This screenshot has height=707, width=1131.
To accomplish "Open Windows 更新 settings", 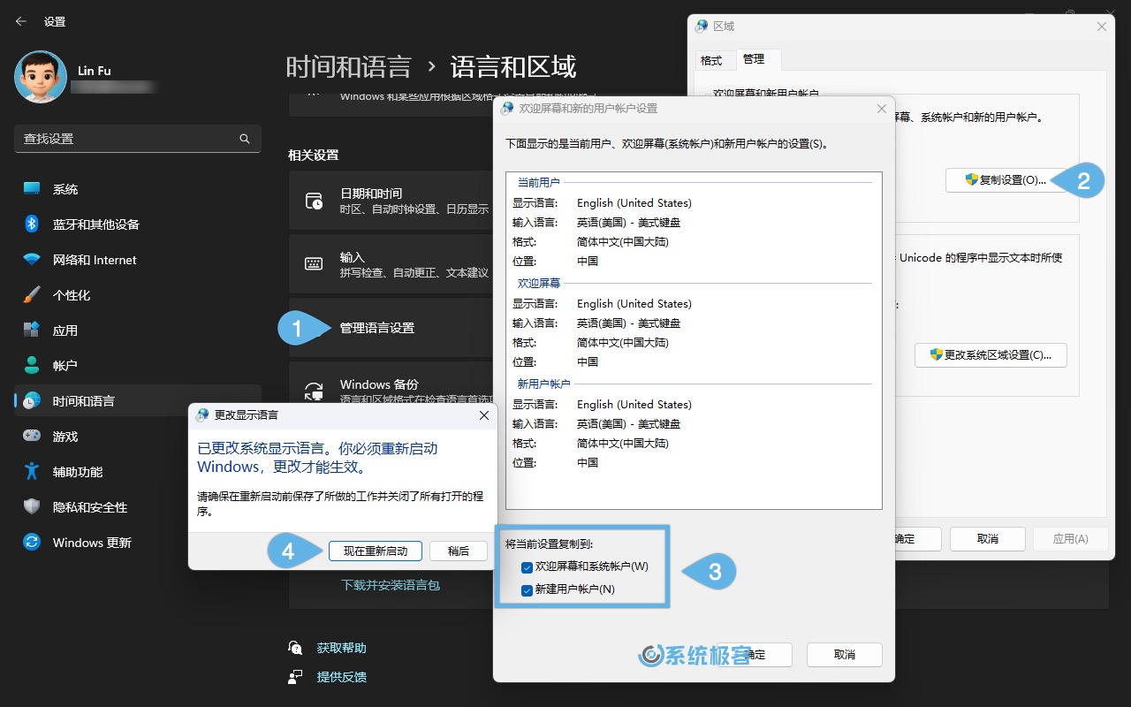I will pyautogui.click(x=138, y=543).
